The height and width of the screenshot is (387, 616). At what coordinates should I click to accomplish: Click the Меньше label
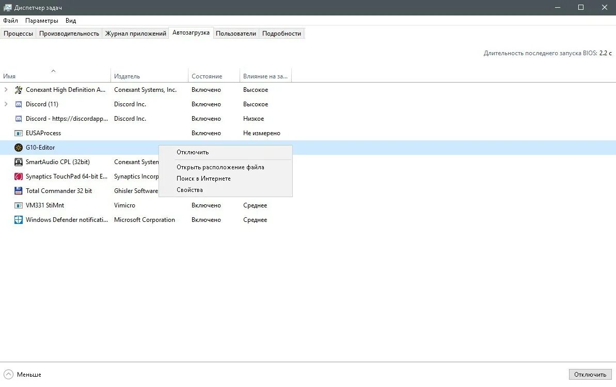[x=29, y=375]
